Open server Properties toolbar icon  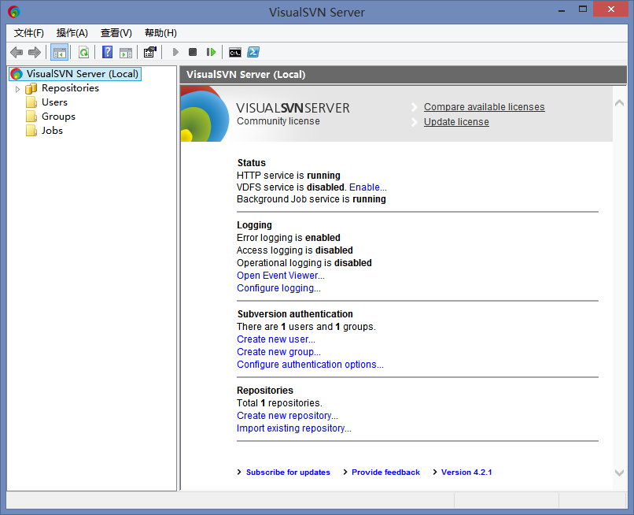(150, 52)
